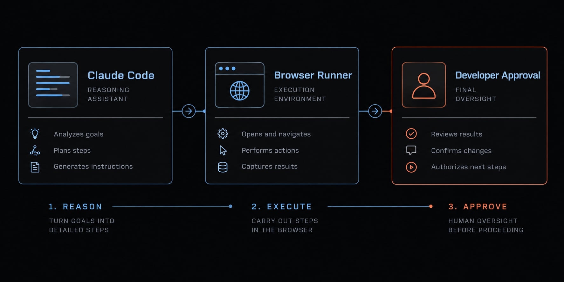Click the arrow circle between Claude Code and Browser Runner
The height and width of the screenshot is (282, 564).
pyautogui.click(x=189, y=111)
